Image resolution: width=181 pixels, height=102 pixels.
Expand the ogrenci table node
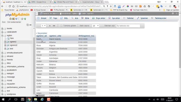(x=5, y=42)
